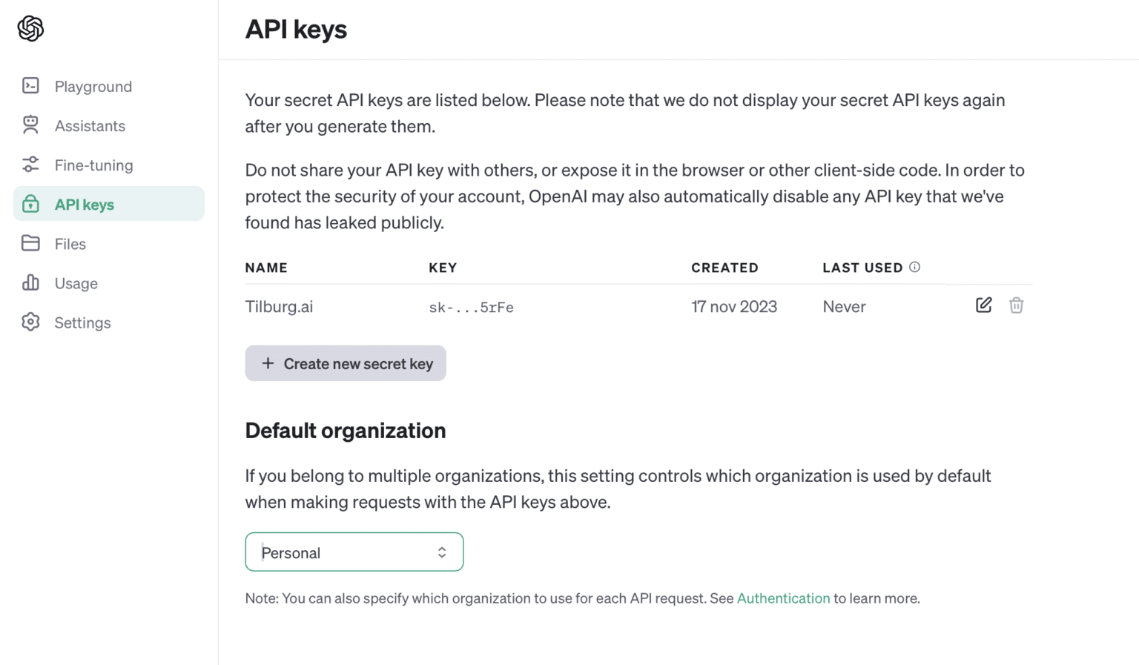The height and width of the screenshot is (665, 1139).
Task: Delete the Tilburg.ai API key
Action: 1016,305
